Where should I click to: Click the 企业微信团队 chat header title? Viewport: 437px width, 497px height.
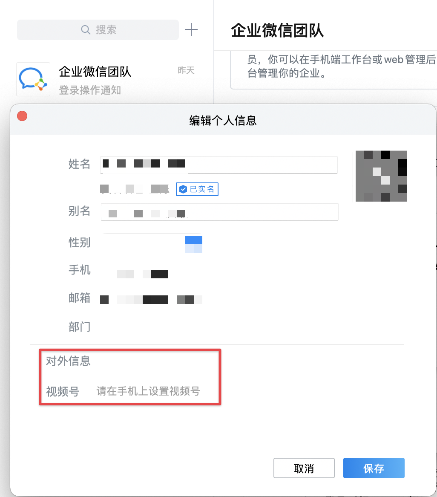pos(277,30)
